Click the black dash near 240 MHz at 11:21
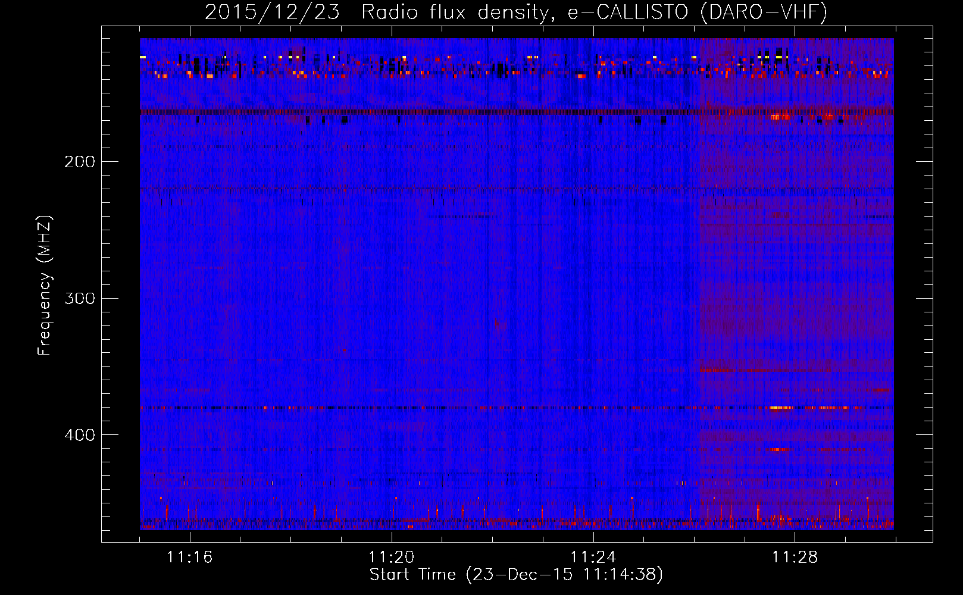 (461, 217)
